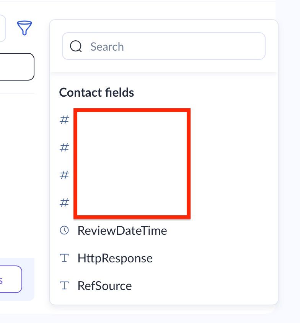300x323 pixels.
Task: Click the text-type icon beside RefSource
Action: [x=65, y=286]
